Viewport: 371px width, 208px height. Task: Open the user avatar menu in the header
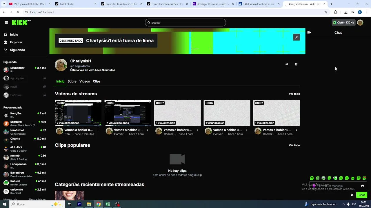tap(360, 23)
